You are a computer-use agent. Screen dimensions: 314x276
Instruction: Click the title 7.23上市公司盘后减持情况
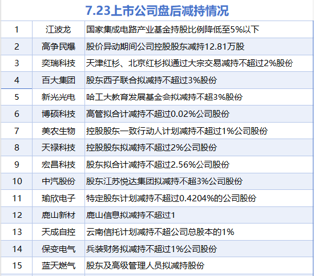coord(157,11)
